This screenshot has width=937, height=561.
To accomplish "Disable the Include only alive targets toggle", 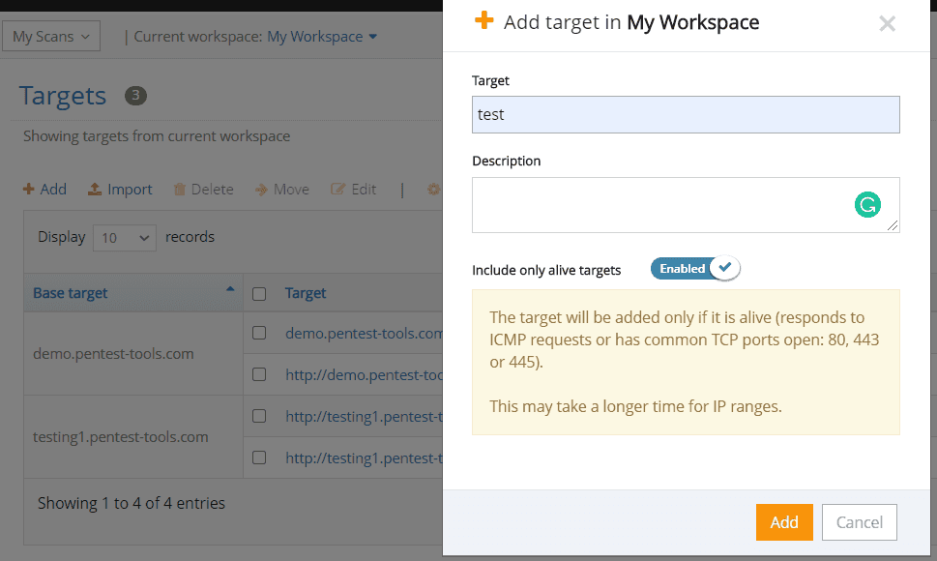I will tap(694, 269).
